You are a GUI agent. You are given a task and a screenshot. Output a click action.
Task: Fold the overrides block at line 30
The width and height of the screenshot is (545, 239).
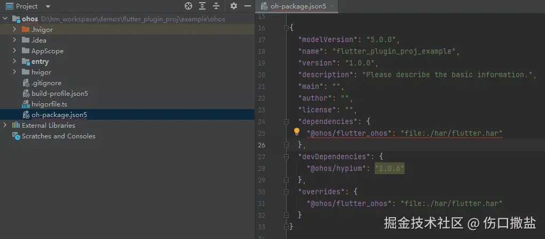287,192
